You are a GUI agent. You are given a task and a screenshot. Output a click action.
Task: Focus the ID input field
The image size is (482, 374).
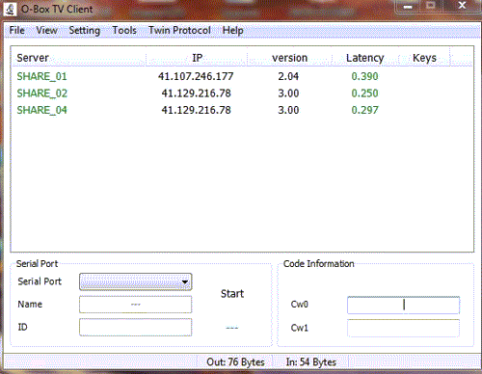136,328
